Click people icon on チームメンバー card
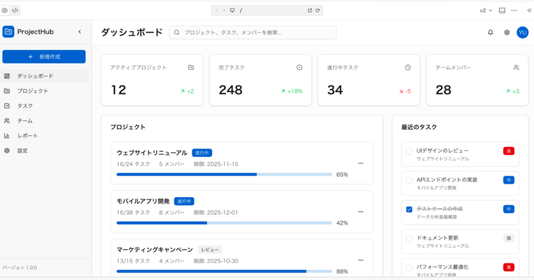 click(516, 67)
